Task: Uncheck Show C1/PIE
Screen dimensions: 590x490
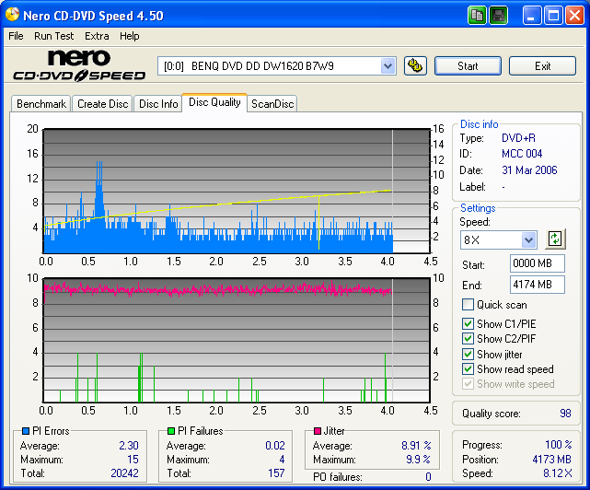Action: [x=468, y=323]
